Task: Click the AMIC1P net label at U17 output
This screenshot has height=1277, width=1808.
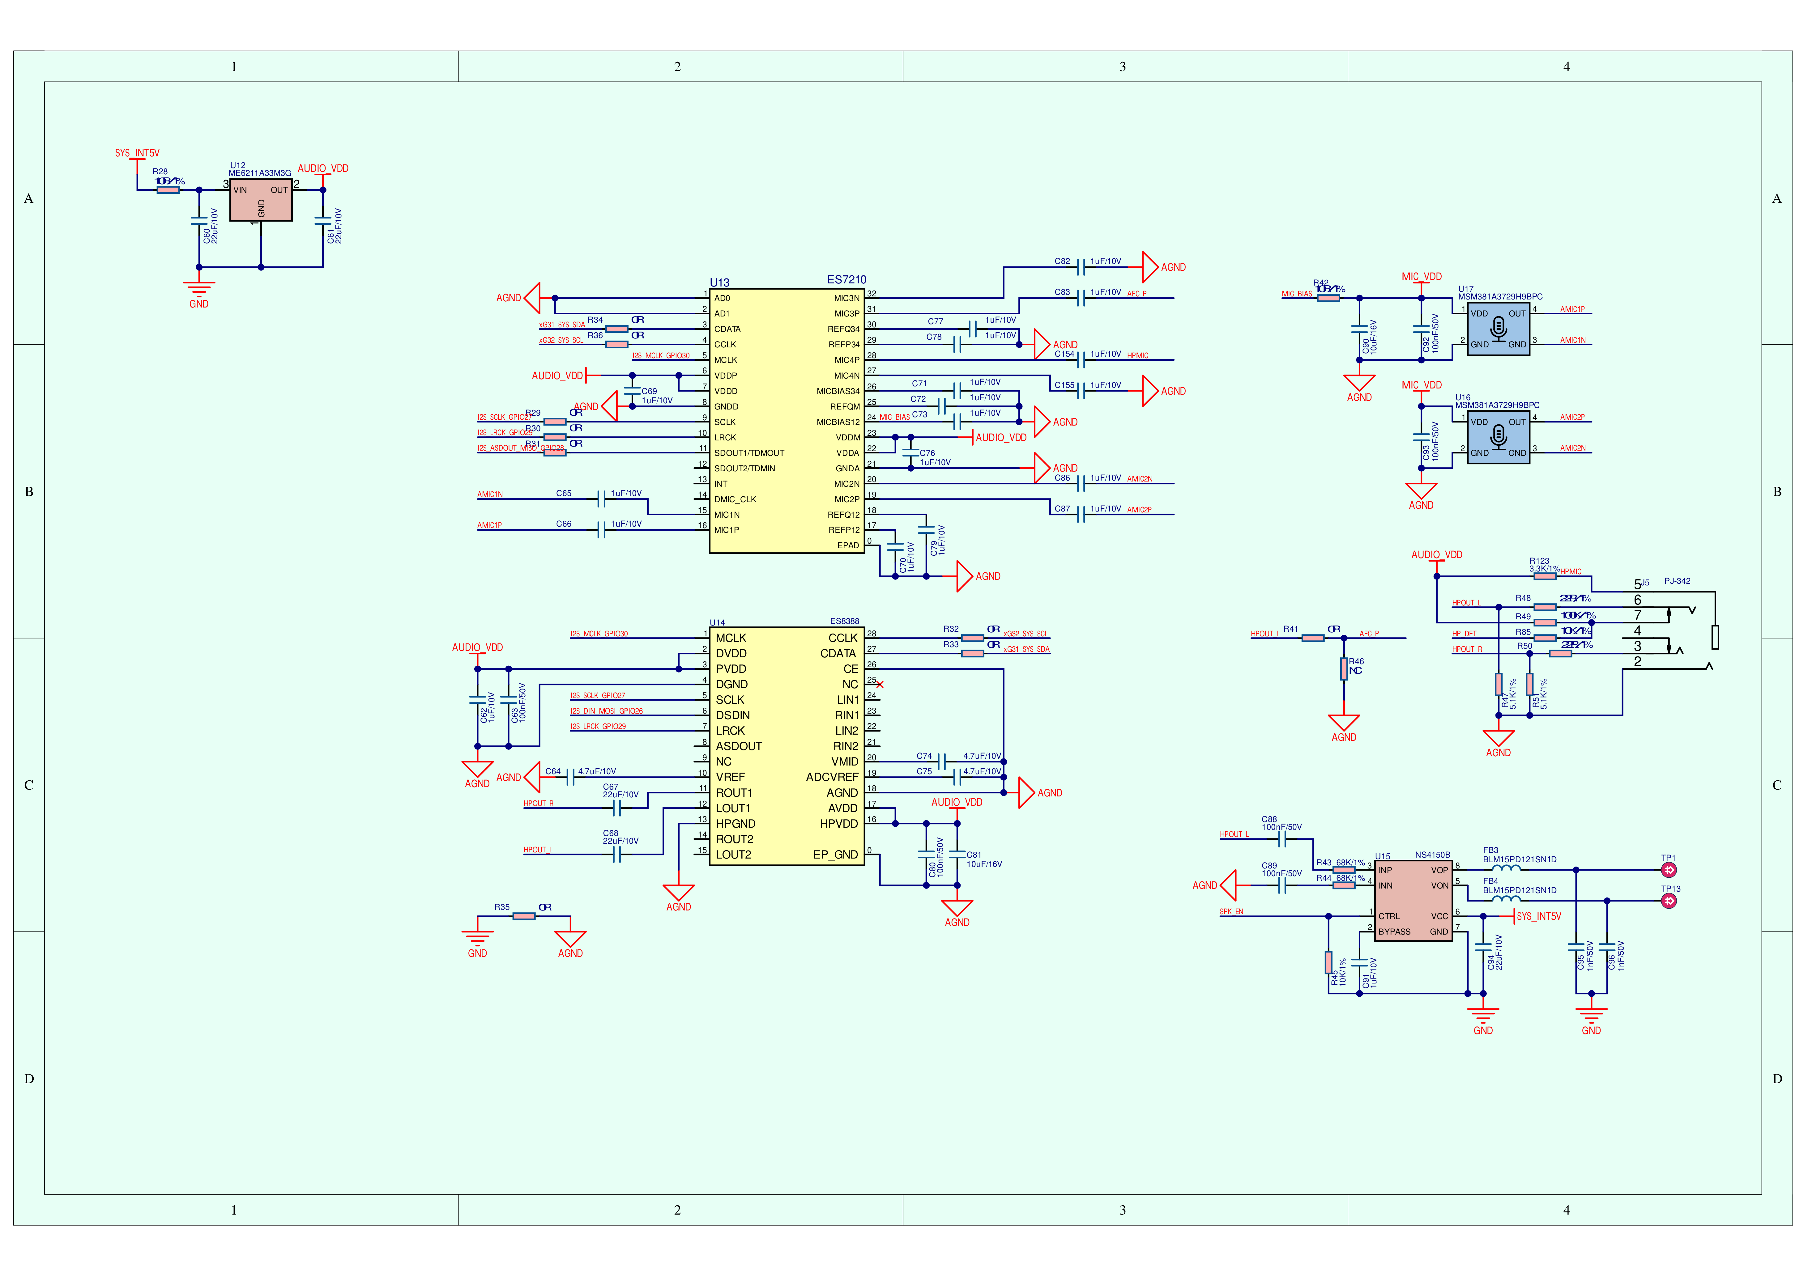Action: tap(1572, 309)
